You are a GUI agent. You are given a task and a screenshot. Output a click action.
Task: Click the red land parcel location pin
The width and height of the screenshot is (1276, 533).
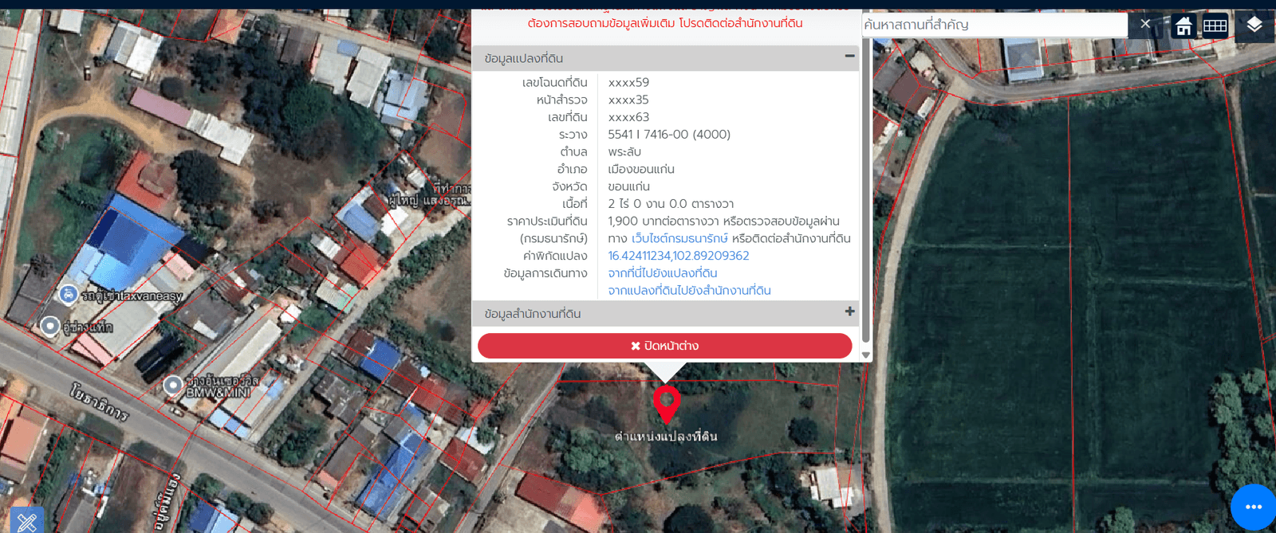coord(667,404)
